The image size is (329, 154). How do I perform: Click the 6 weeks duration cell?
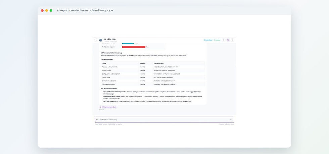pos(142,74)
